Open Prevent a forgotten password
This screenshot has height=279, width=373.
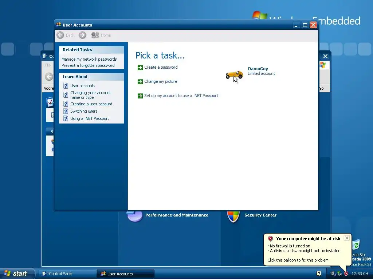pos(88,65)
